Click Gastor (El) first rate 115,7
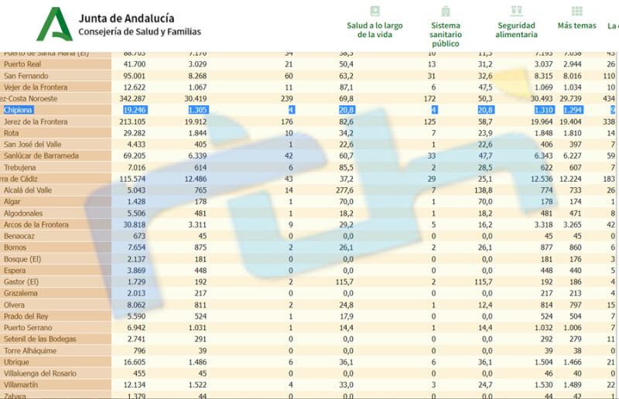The height and width of the screenshot is (399, 619). point(344,281)
